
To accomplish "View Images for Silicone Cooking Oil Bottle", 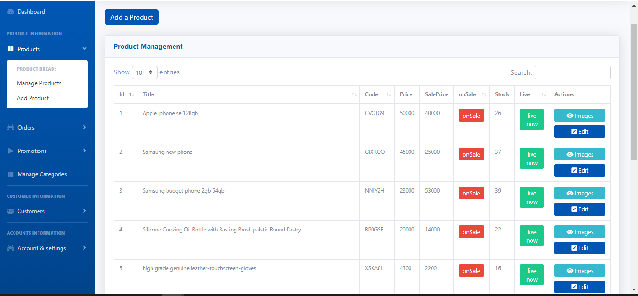I will point(580,232).
